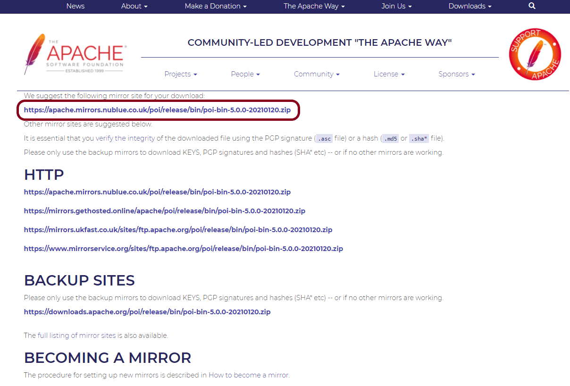The height and width of the screenshot is (386, 570).
Task: Click 'Other mirror sites are suggested below' text
Action: pyautogui.click(x=88, y=124)
